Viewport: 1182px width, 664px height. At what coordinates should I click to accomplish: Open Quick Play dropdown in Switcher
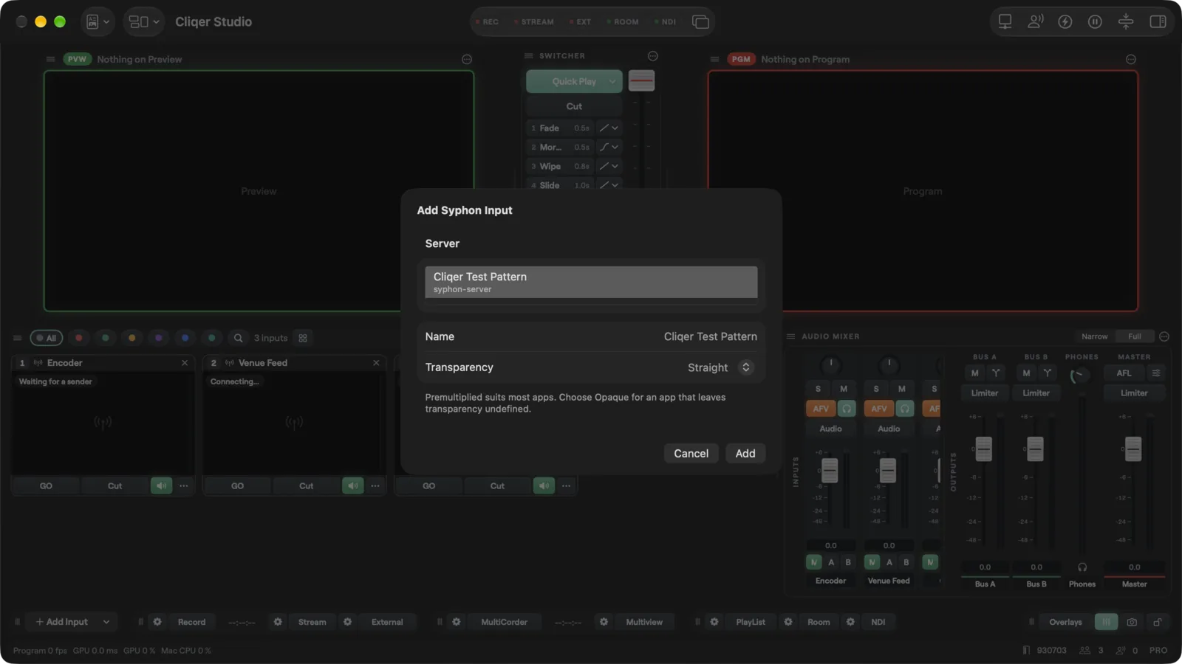click(x=612, y=82)
